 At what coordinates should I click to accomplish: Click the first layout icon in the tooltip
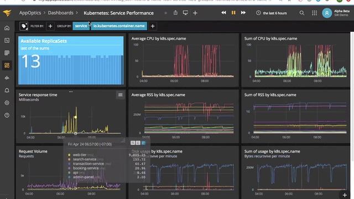pyautogui.click(x=133, y=143)
